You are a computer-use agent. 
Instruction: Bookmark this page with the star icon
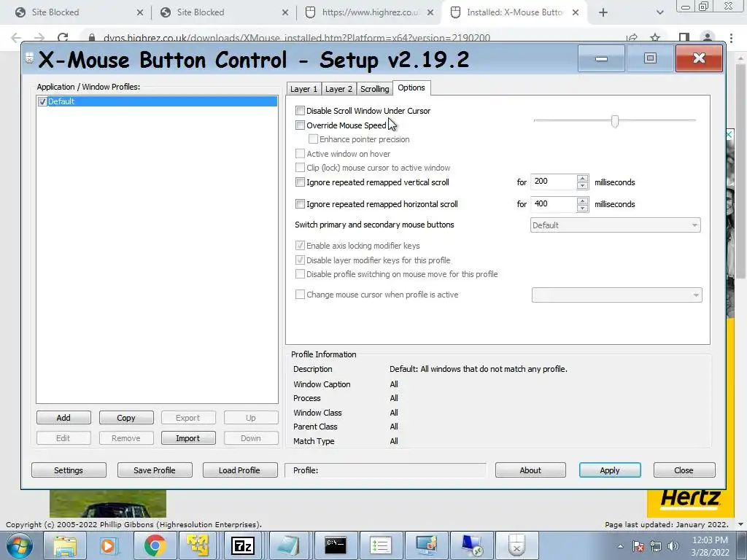(656, 38)
